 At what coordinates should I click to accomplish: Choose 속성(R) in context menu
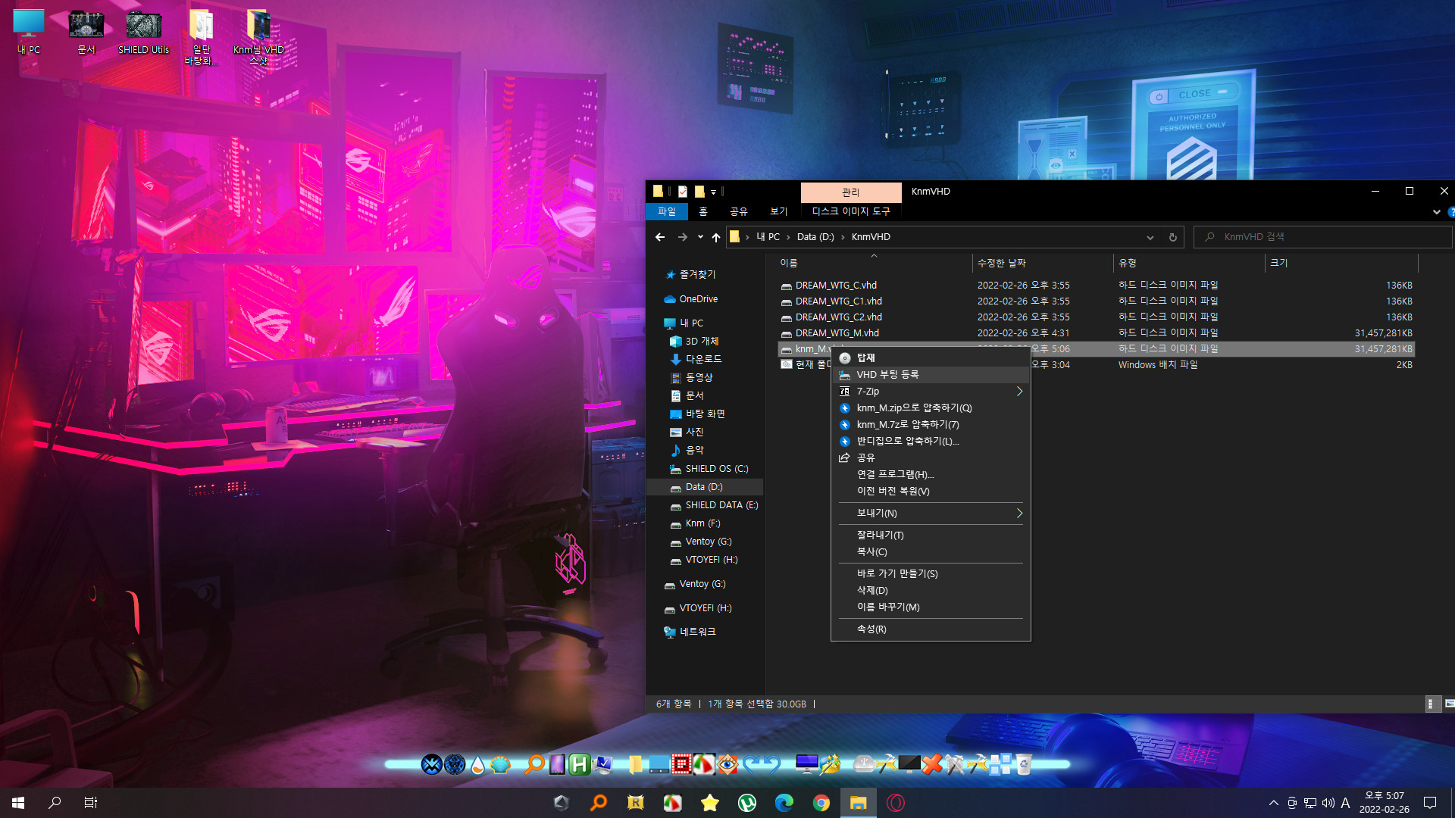[x=931, y=629]
